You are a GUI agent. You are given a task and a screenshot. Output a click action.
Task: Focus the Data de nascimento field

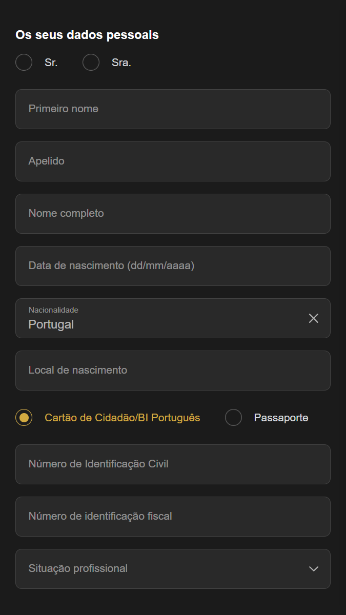(x=173, y=266)
